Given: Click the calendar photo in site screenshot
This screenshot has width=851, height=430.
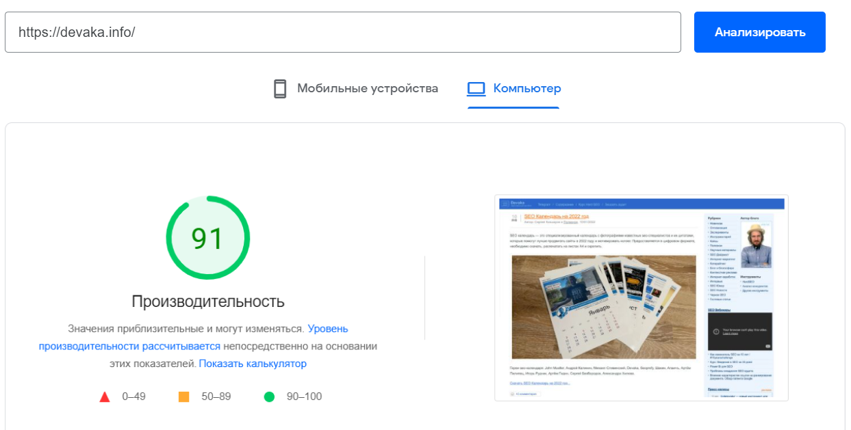Looking at the screenshot, I should coord(603,306).
